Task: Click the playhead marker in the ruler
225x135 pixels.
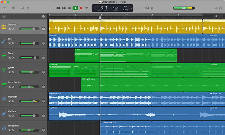Action: 100,18
